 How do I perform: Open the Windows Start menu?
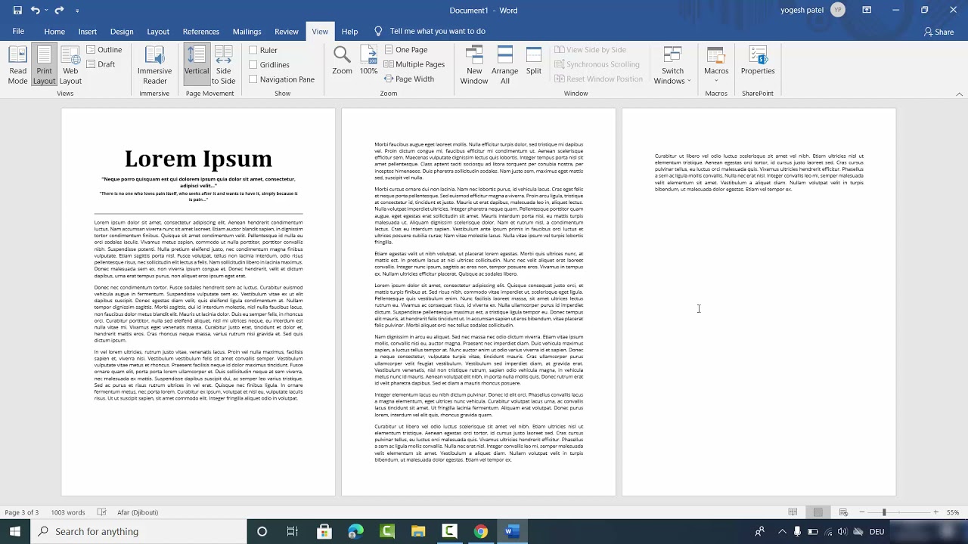[x=15, y=531]
